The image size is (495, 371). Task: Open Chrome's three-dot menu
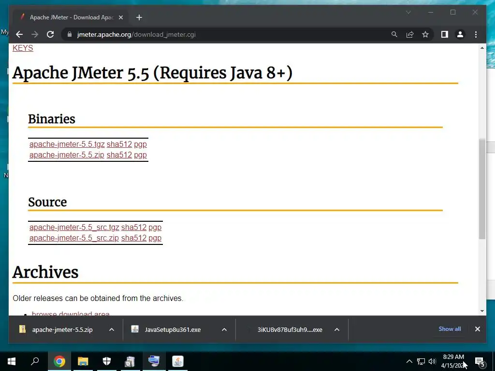click(x=476, y=34)
